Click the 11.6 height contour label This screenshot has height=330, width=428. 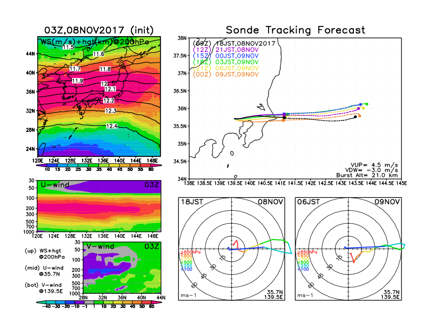[98, 54]
